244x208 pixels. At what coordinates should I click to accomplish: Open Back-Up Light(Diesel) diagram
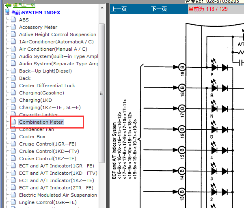pyautogui.click(x=45, y=71)
